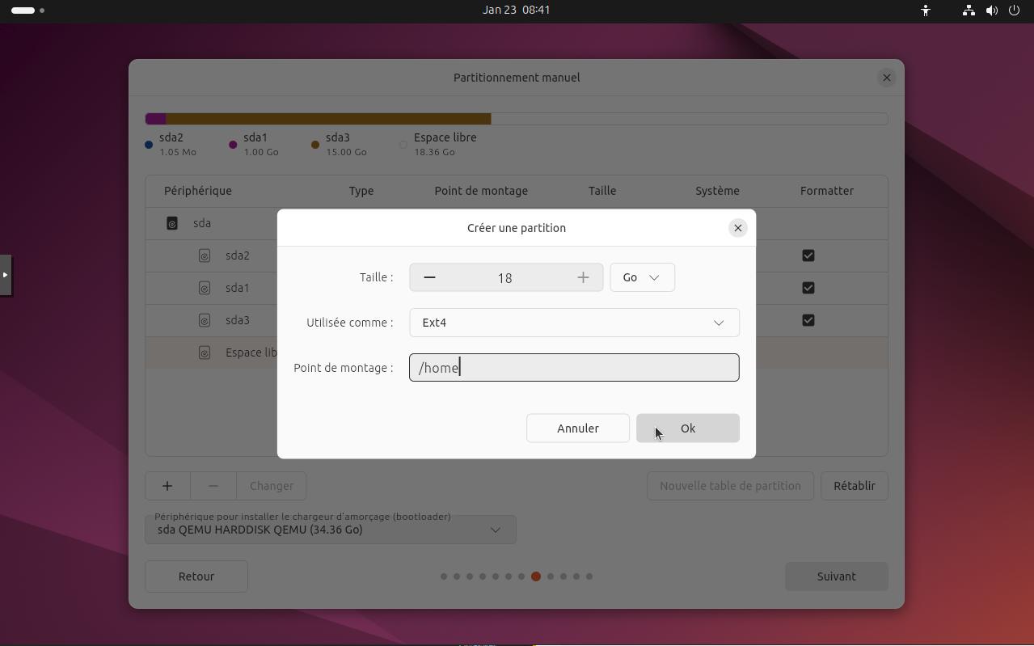Expand the side panel arrow handle
Image resolution: width=1034 pixels, height=646 pixels.
[6, 275]
